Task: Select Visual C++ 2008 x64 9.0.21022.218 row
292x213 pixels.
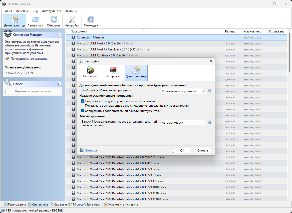Action: [x=177, y=157]
